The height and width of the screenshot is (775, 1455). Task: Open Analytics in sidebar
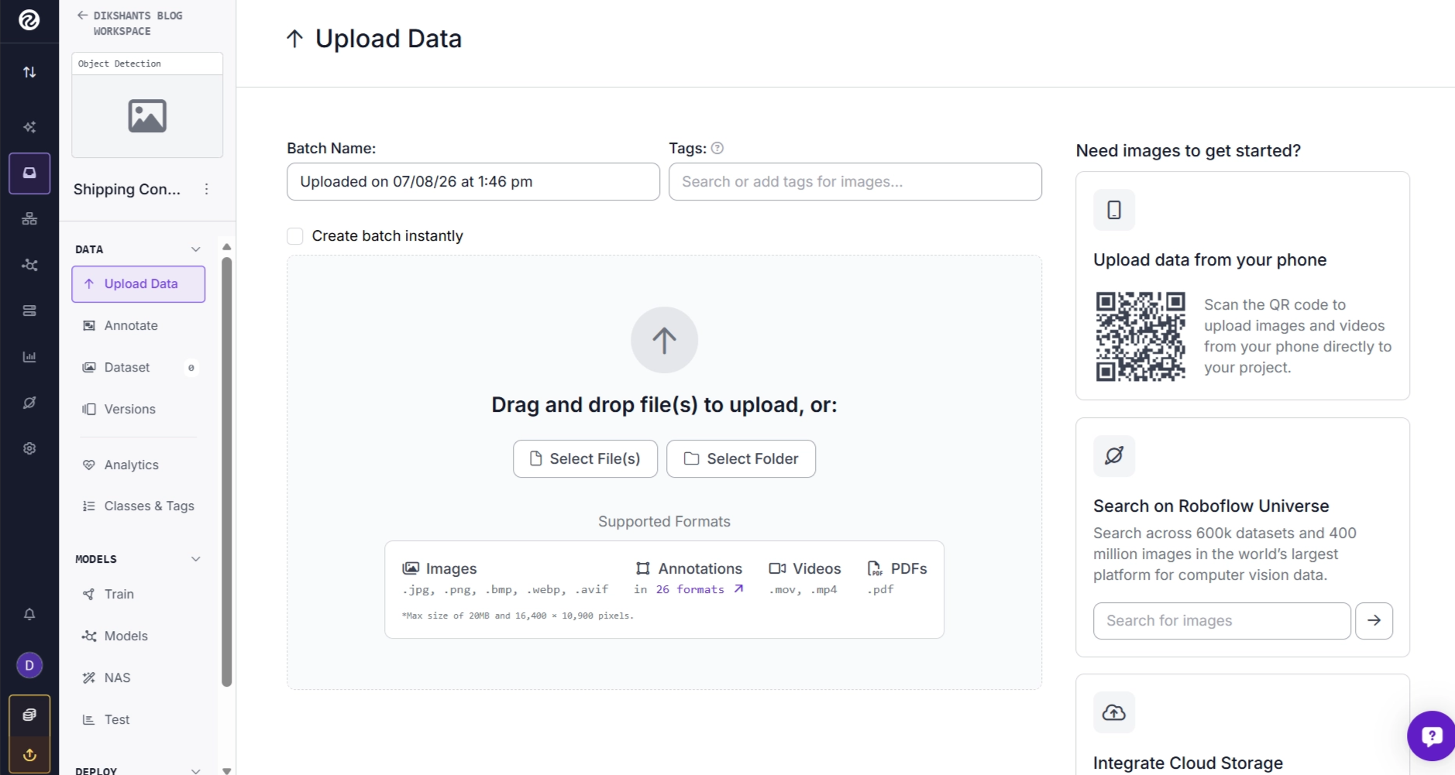coord(139,465)
